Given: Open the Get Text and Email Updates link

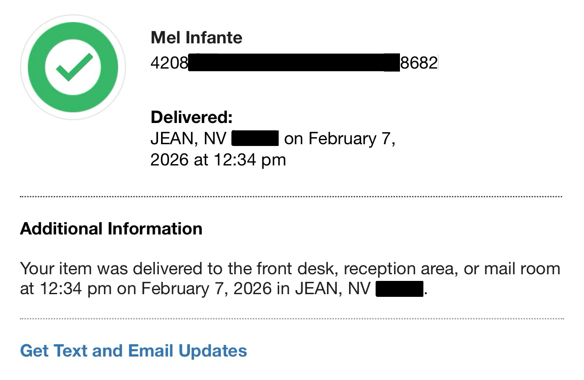Looking at the screenshot, I should tap(134, 351).
